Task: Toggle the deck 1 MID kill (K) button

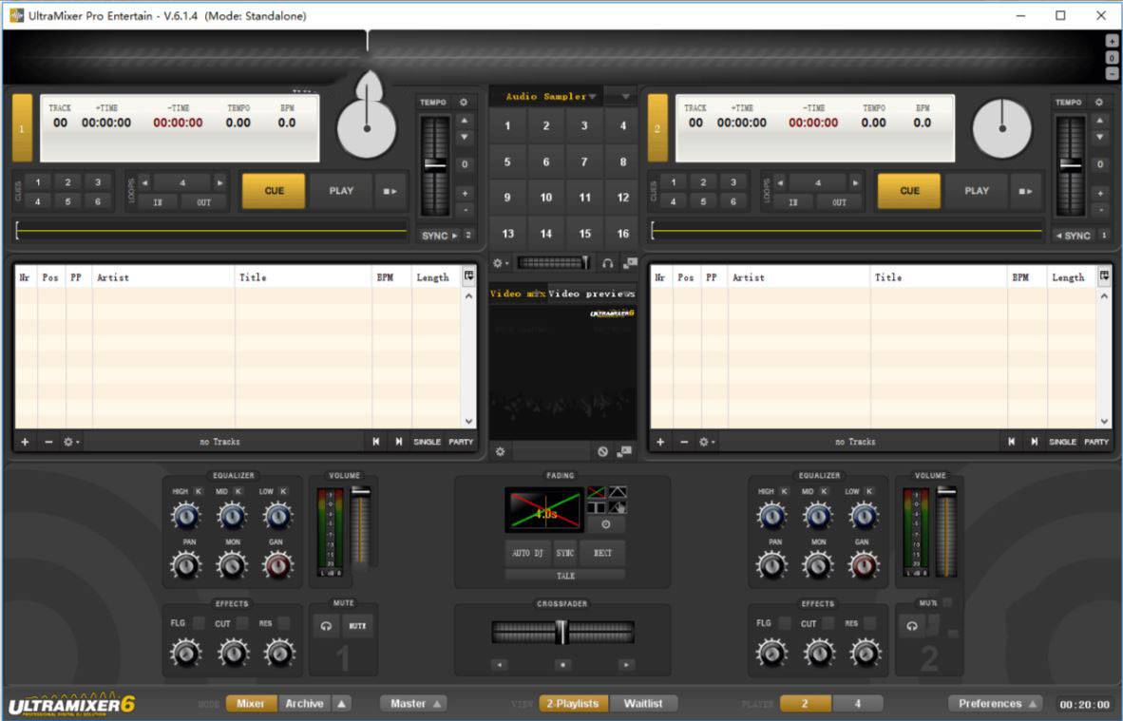Action: (x=238, y=491)
